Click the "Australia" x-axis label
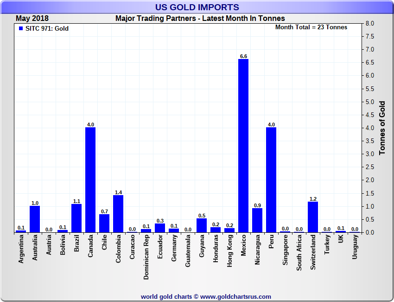This screenshot has height=302, width=394. [35, 247]
